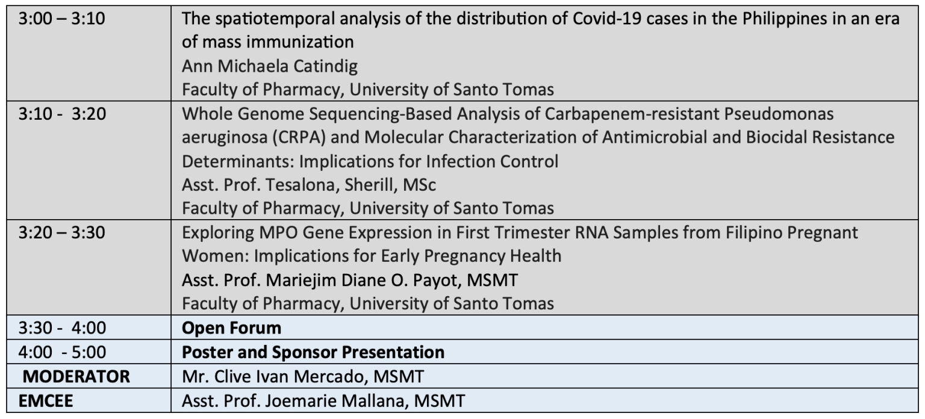This screenshot has height=419, width=925.
Task: Select Poster and Sponsor Presentation entry
Action: coord(314,352)
